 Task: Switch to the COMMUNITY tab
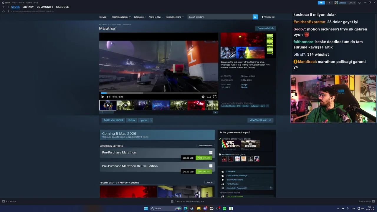[x=45, y=7]
